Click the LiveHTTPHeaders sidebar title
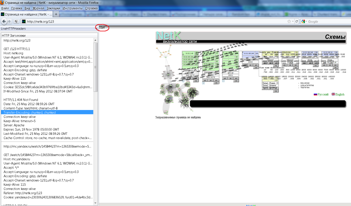351x206 pixels. click(x=13, y=29)
